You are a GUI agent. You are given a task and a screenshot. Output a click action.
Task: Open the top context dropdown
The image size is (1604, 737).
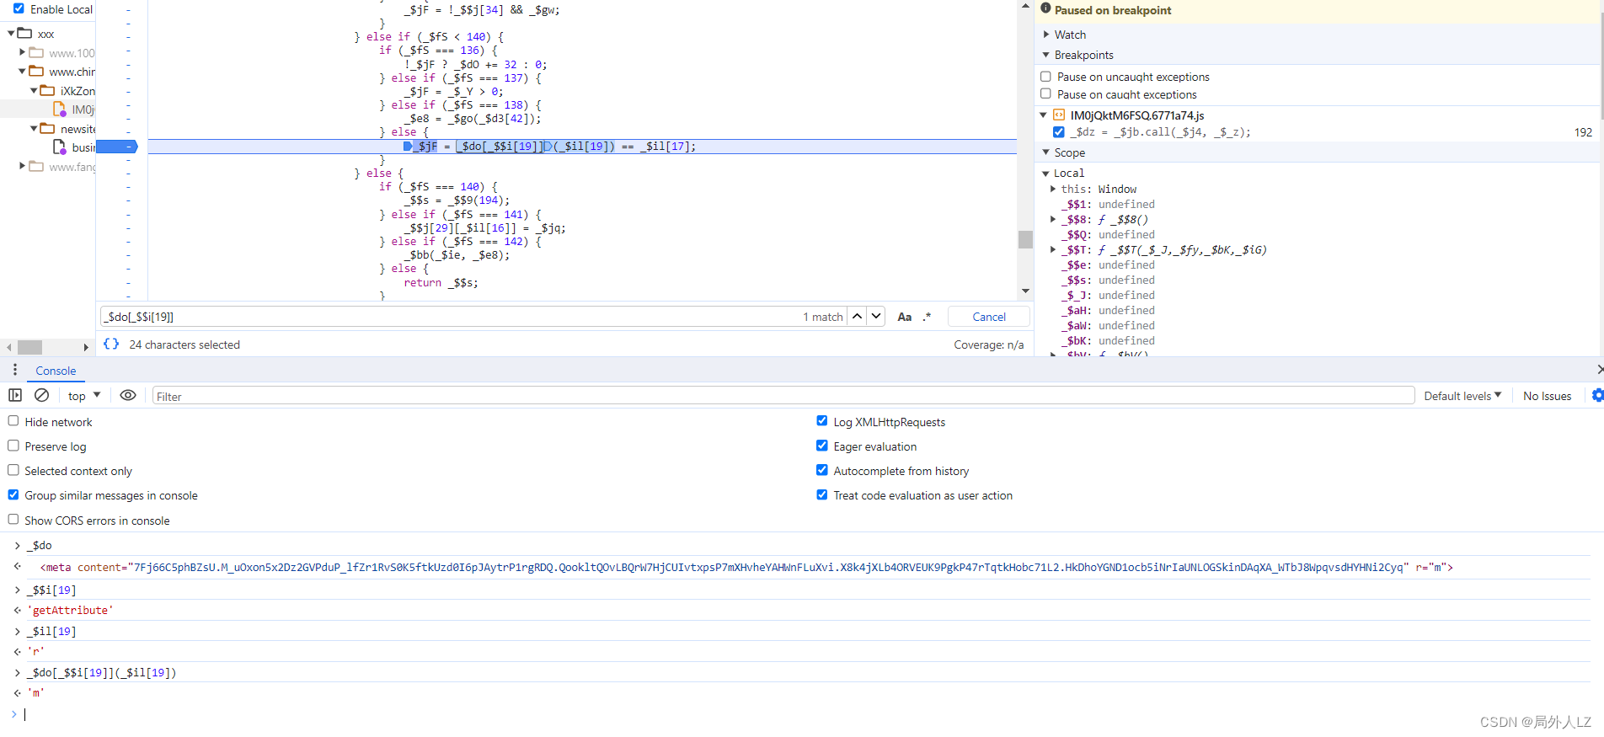tap(84, 395)
